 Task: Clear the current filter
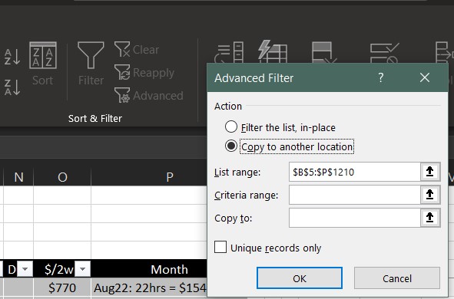point(137,49)
